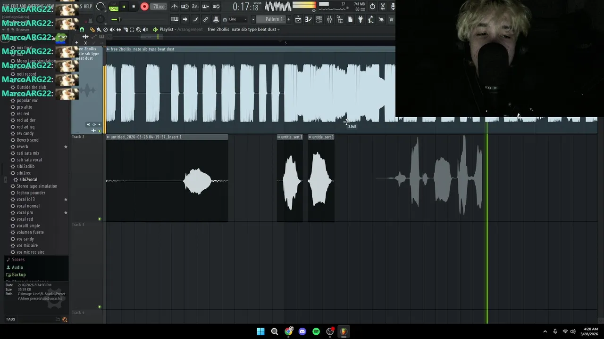Toggle the playlist snap magnet icon
604x339 pixels.
click(x=82, y=29)
